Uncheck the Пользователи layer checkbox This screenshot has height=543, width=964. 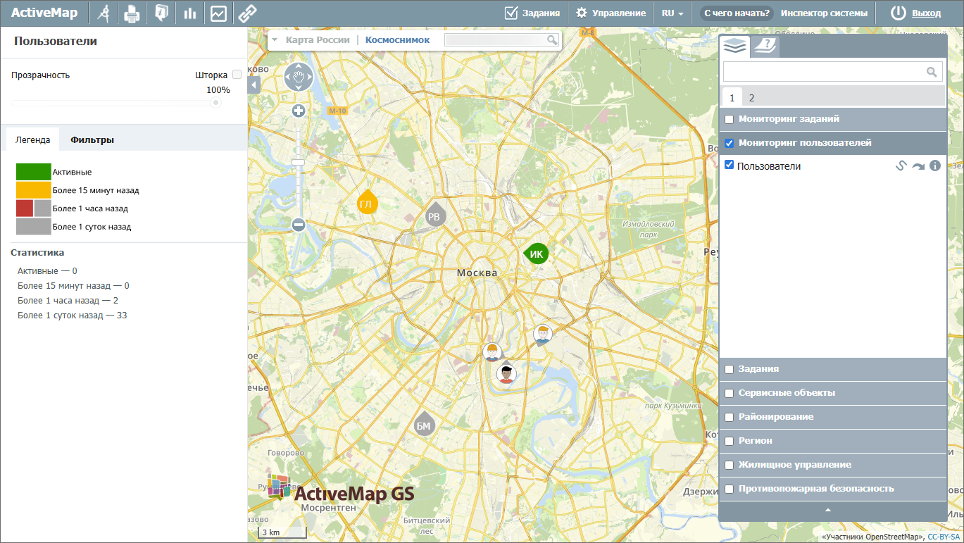tap(730, 166)
